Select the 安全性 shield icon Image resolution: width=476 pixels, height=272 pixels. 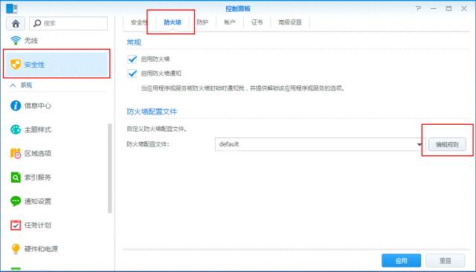point(16,65)
